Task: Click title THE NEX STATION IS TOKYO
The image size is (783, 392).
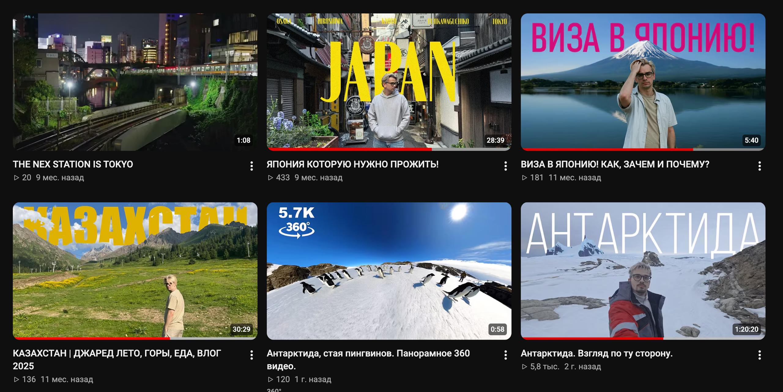Action: coord(73,165)
